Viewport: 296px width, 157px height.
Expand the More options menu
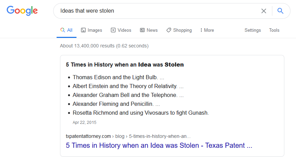click(x=207, y=30)
